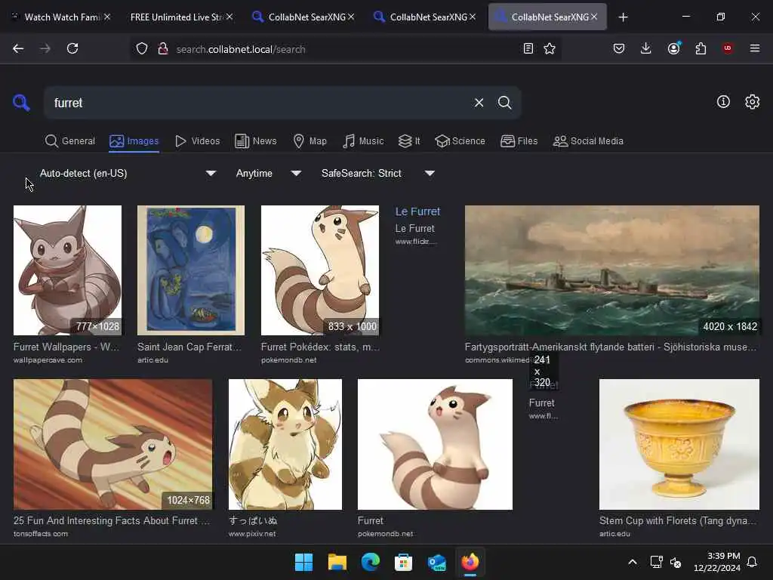Viewport: 773px width, 580px height.
Task: Open Stem Cup with Florets result
Action: [677, 521]
